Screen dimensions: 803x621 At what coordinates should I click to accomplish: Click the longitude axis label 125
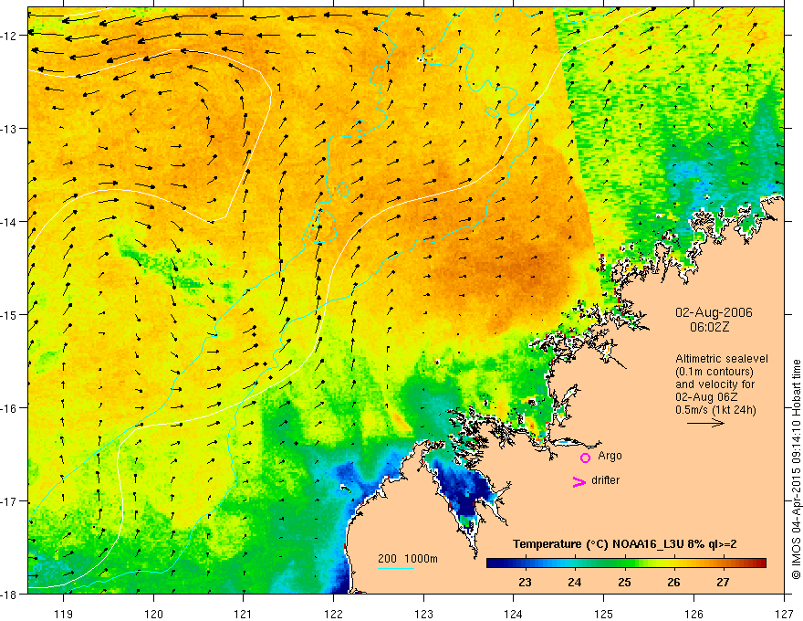click(604, 614)
